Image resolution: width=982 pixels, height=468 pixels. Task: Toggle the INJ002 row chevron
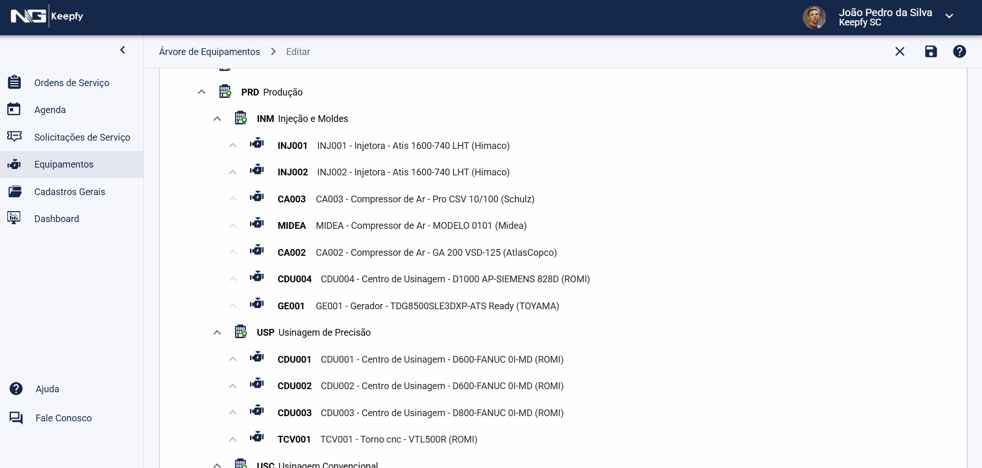click(233, 172)
